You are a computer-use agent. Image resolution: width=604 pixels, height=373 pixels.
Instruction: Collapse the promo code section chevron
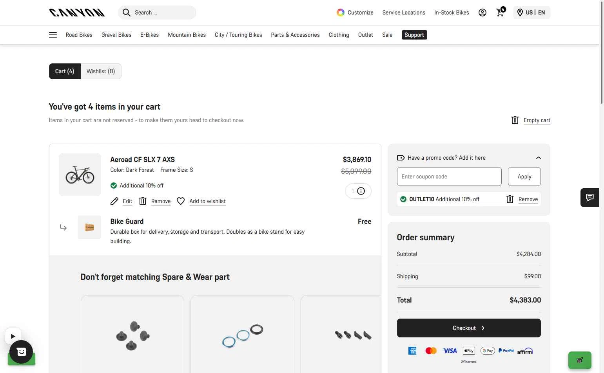click(539, 158)
